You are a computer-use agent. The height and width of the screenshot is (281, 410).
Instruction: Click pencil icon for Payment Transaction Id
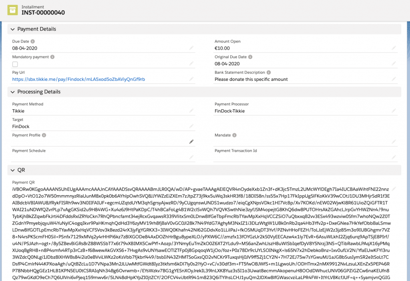(394, 157)
